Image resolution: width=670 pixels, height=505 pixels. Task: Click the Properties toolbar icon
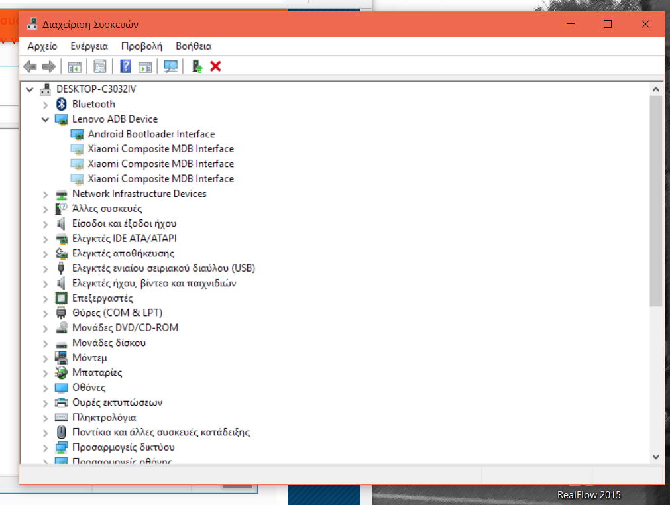[x=100, y=66]
